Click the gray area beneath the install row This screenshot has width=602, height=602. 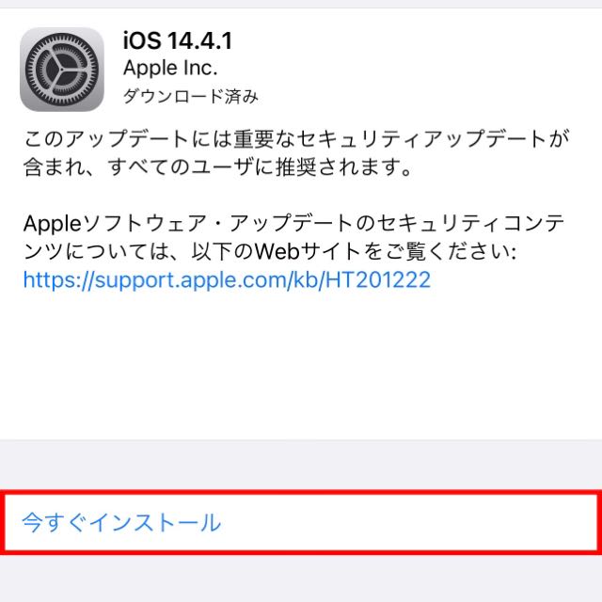click(301, 578)
